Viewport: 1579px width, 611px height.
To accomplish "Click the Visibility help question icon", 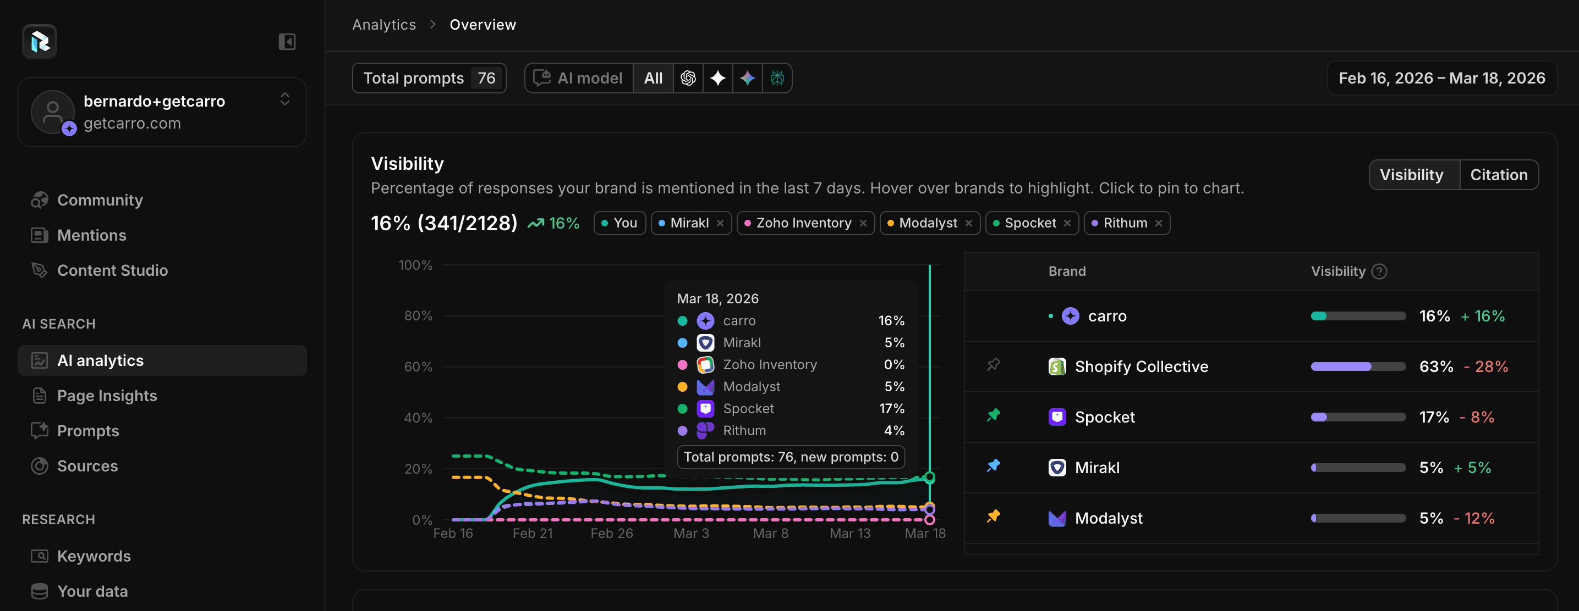I will pos(1379,271).
